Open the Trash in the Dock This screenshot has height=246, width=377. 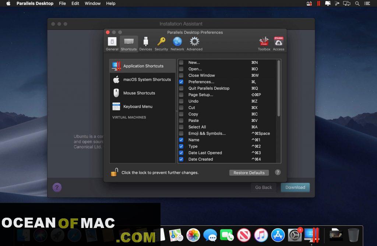pyautogui.click(x=353, y=235)
